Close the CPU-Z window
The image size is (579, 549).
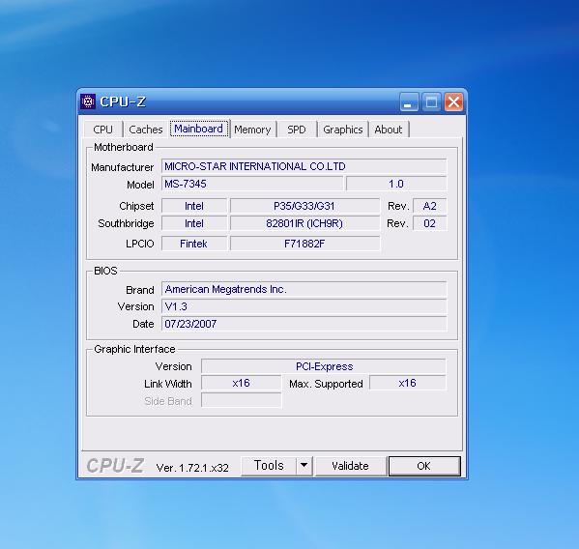(x=453, y=101)
